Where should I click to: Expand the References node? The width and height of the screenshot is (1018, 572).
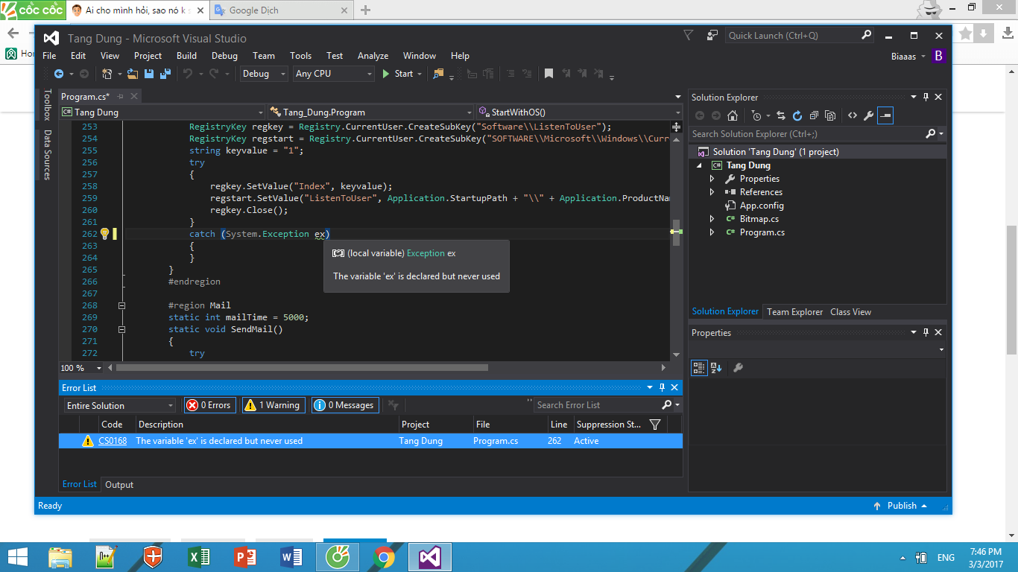coord(712,192)
